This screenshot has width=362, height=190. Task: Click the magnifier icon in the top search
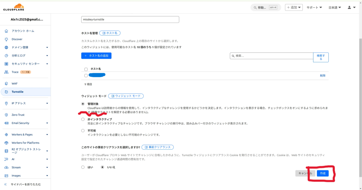pyautogui.click(x=255, y=8)
